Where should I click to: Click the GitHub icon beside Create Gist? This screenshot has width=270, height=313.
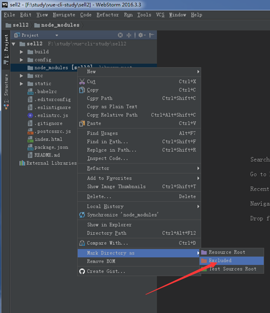tap(82, 271)
